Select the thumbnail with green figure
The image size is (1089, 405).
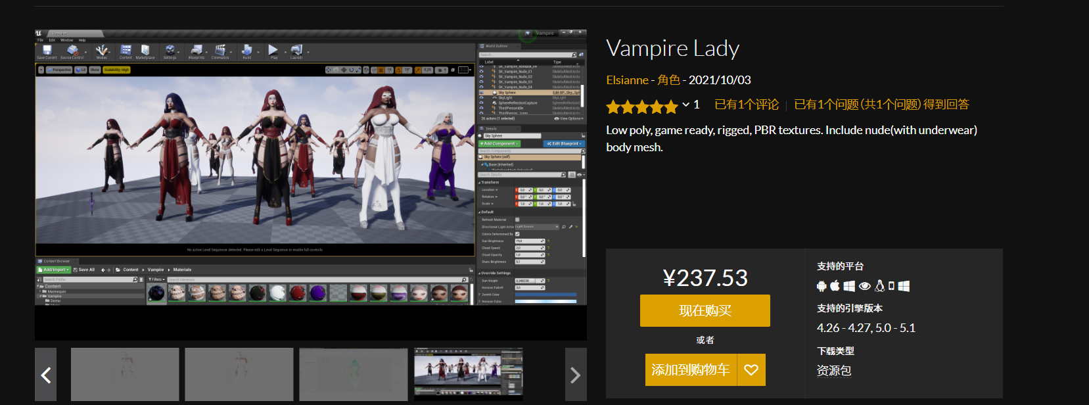[x=354, y=374]
